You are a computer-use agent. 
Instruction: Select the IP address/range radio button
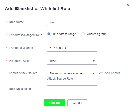tap(49, 34)
